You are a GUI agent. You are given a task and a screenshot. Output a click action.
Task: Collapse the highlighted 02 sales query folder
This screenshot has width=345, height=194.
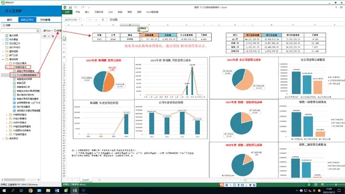point(7,67)
